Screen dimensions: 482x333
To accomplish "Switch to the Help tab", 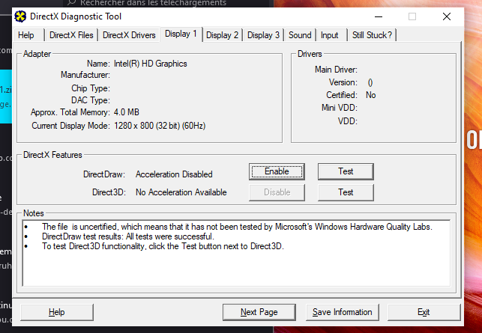I will [26, 35].
